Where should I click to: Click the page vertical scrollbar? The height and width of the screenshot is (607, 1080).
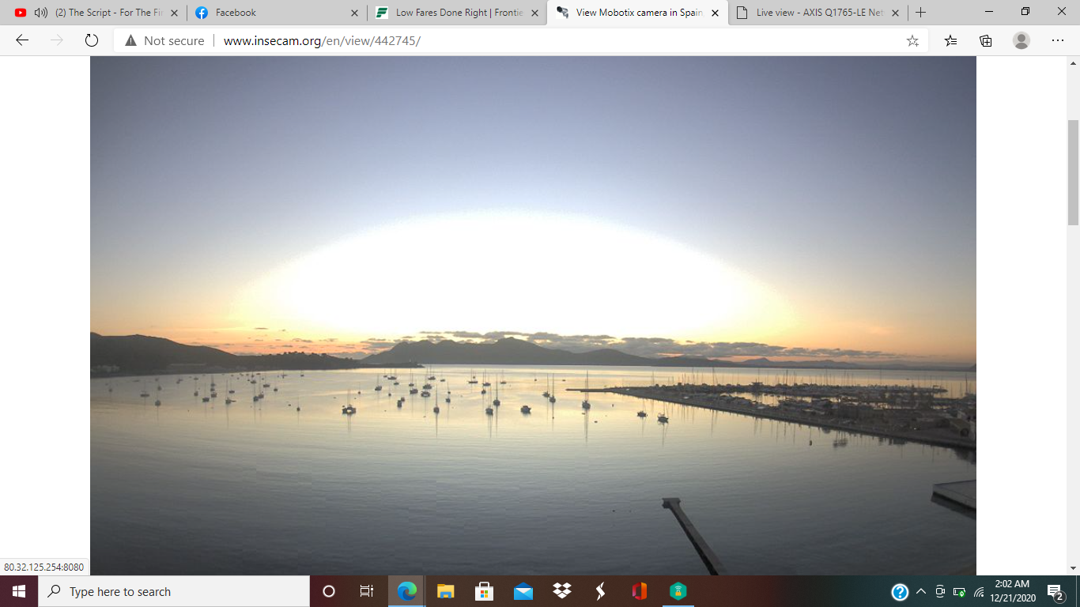coord(1073,172)
